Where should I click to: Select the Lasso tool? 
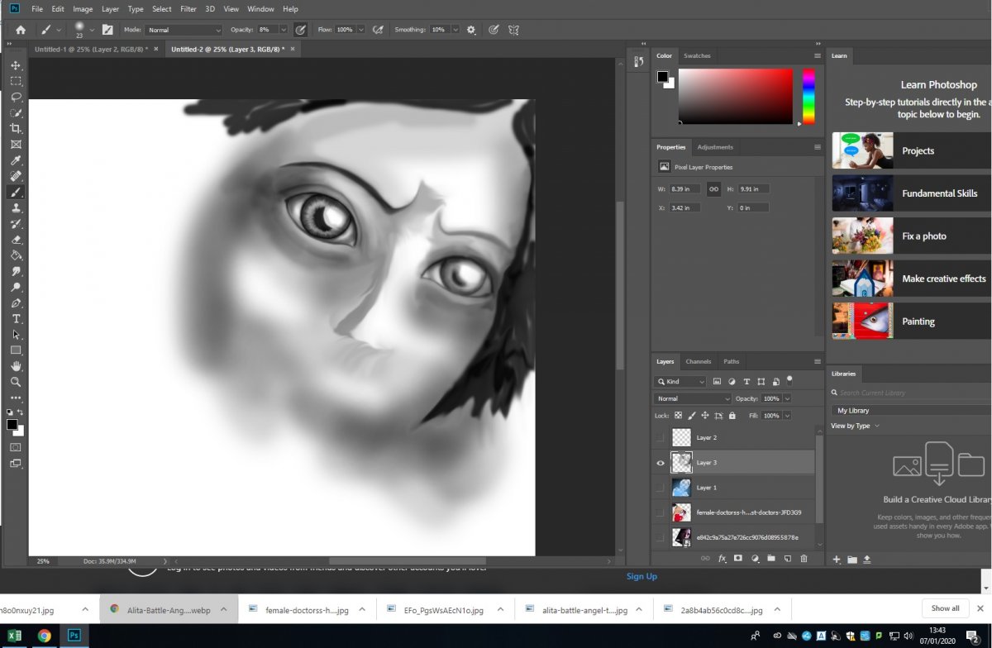point(16,97)
